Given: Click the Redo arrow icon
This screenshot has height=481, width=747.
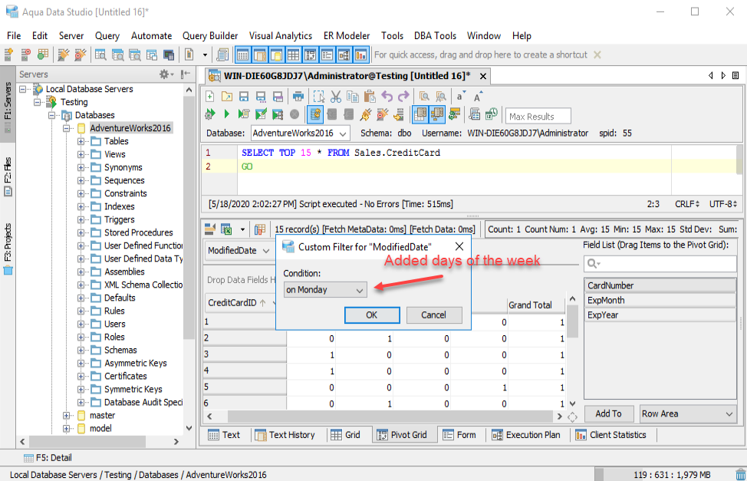Looking at the screenshot, I should click(x=403, y=97).
